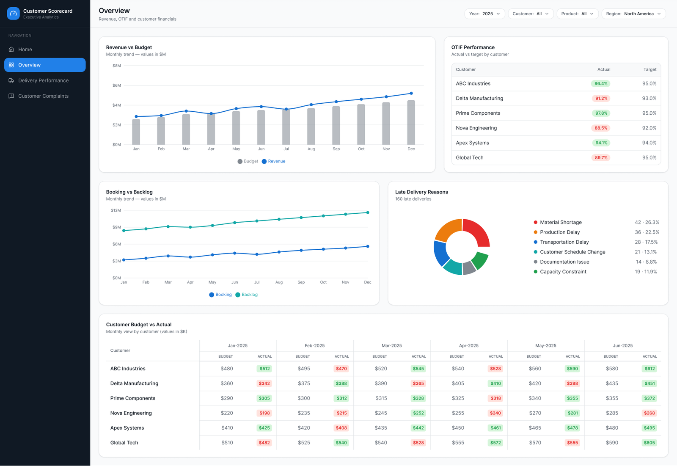Click the January budget bar
Image resolution: width=677 pixels, height=466 pixels.
[136, 132]
